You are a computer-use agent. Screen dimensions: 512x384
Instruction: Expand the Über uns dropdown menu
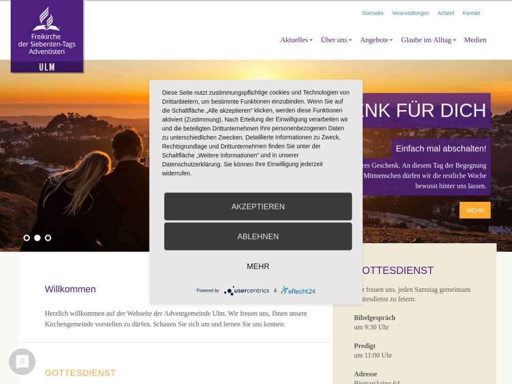(336, 40)
